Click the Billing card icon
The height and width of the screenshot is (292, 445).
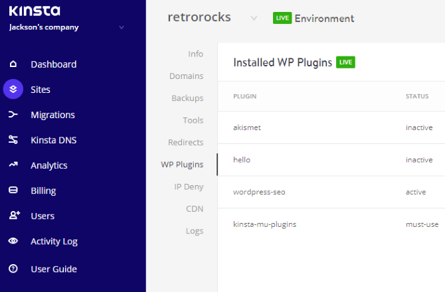click(x=13, y=190)
